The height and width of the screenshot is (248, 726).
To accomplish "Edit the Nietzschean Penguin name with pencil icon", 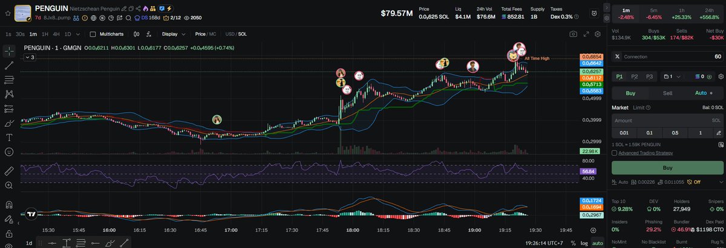I will 123,8.
